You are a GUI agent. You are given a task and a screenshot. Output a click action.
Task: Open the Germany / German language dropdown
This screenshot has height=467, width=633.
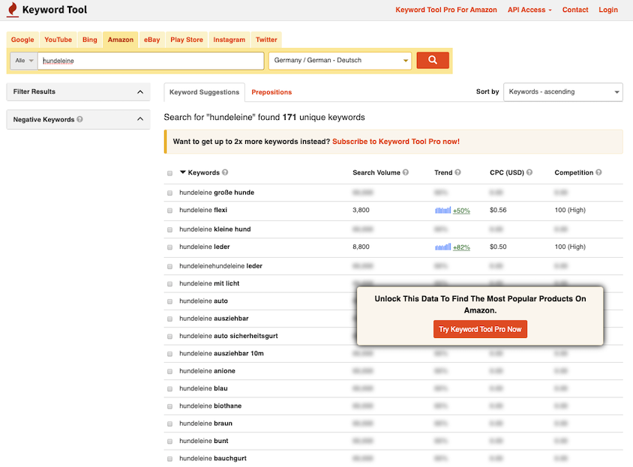pyautogui.click(x=340, y=61)
